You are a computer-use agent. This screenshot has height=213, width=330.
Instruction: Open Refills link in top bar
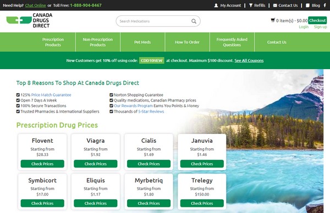click(x=260, y=5)
